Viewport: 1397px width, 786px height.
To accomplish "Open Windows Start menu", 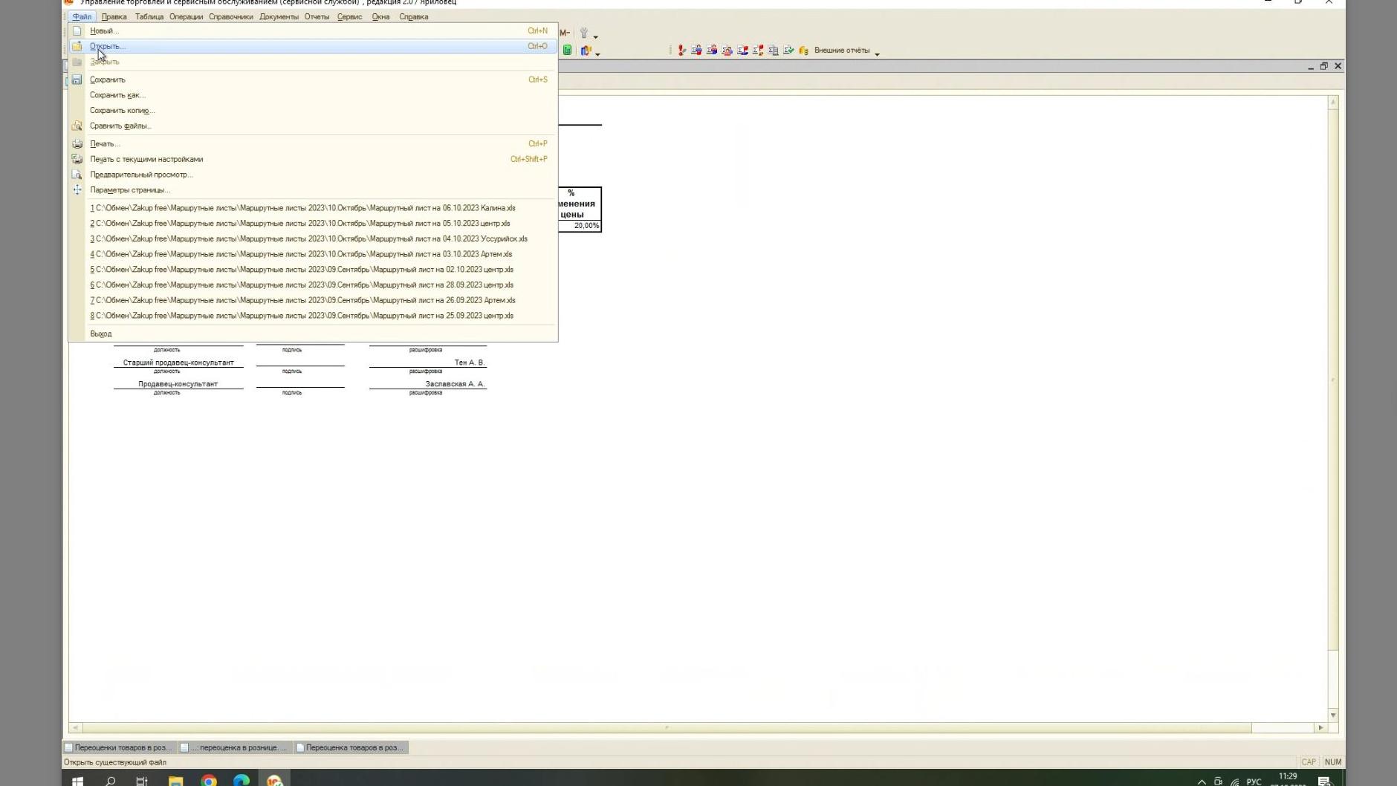I will [77, 780].
